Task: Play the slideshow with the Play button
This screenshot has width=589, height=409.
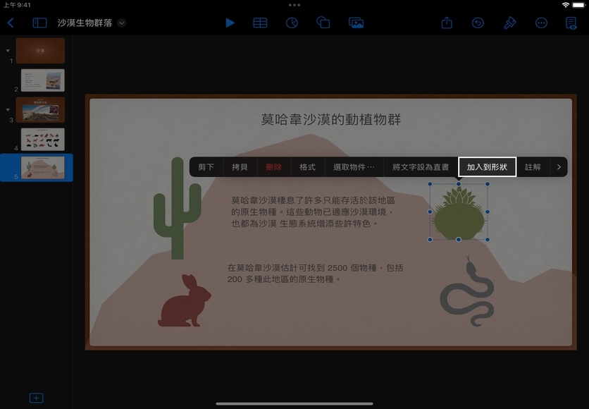Action: click(x=230, y=23)
